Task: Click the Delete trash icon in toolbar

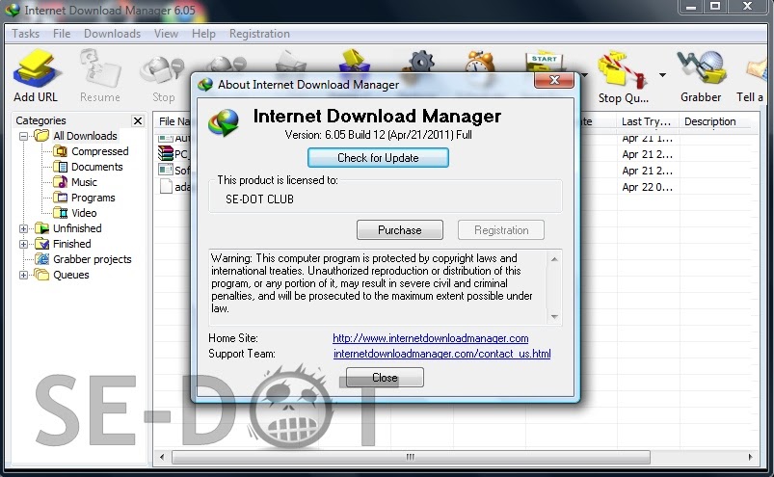Action: tap(291, 61)
